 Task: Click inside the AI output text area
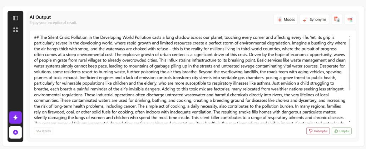coord(190,79)
